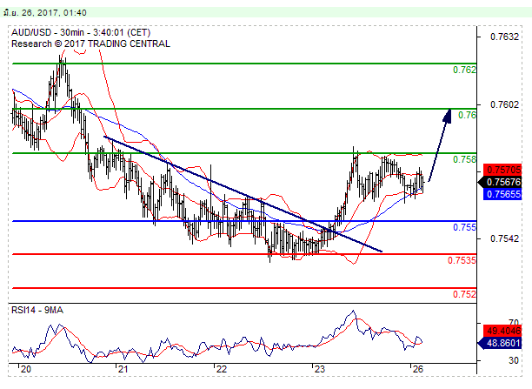
Task: Click the RSI scale value 30
Action: 514,360
